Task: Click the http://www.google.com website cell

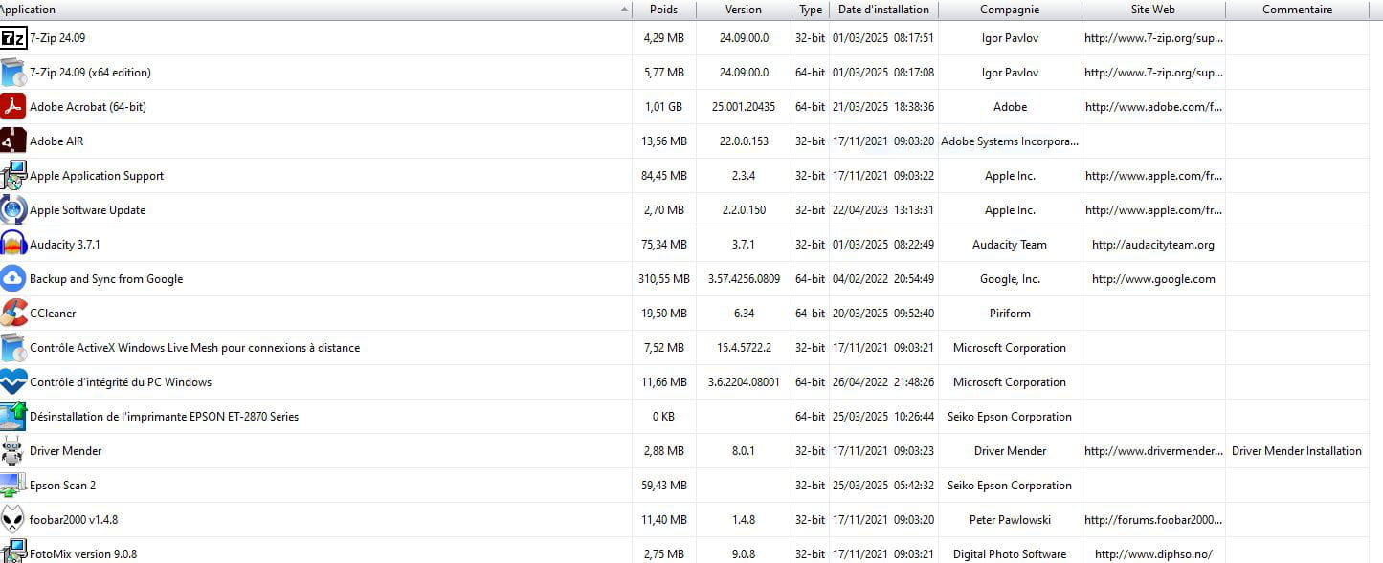Action: 1153,279
